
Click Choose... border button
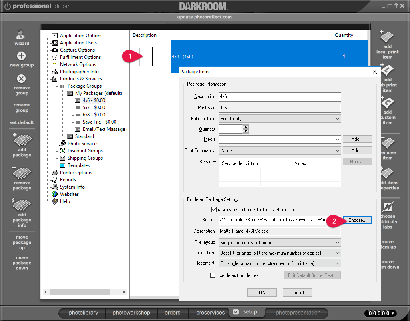[357, 220]
